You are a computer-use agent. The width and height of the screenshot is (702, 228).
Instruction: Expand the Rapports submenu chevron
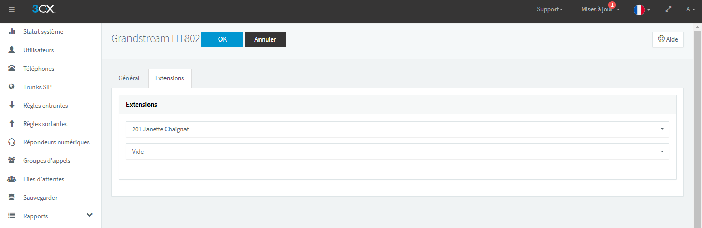tap(89, 215)
